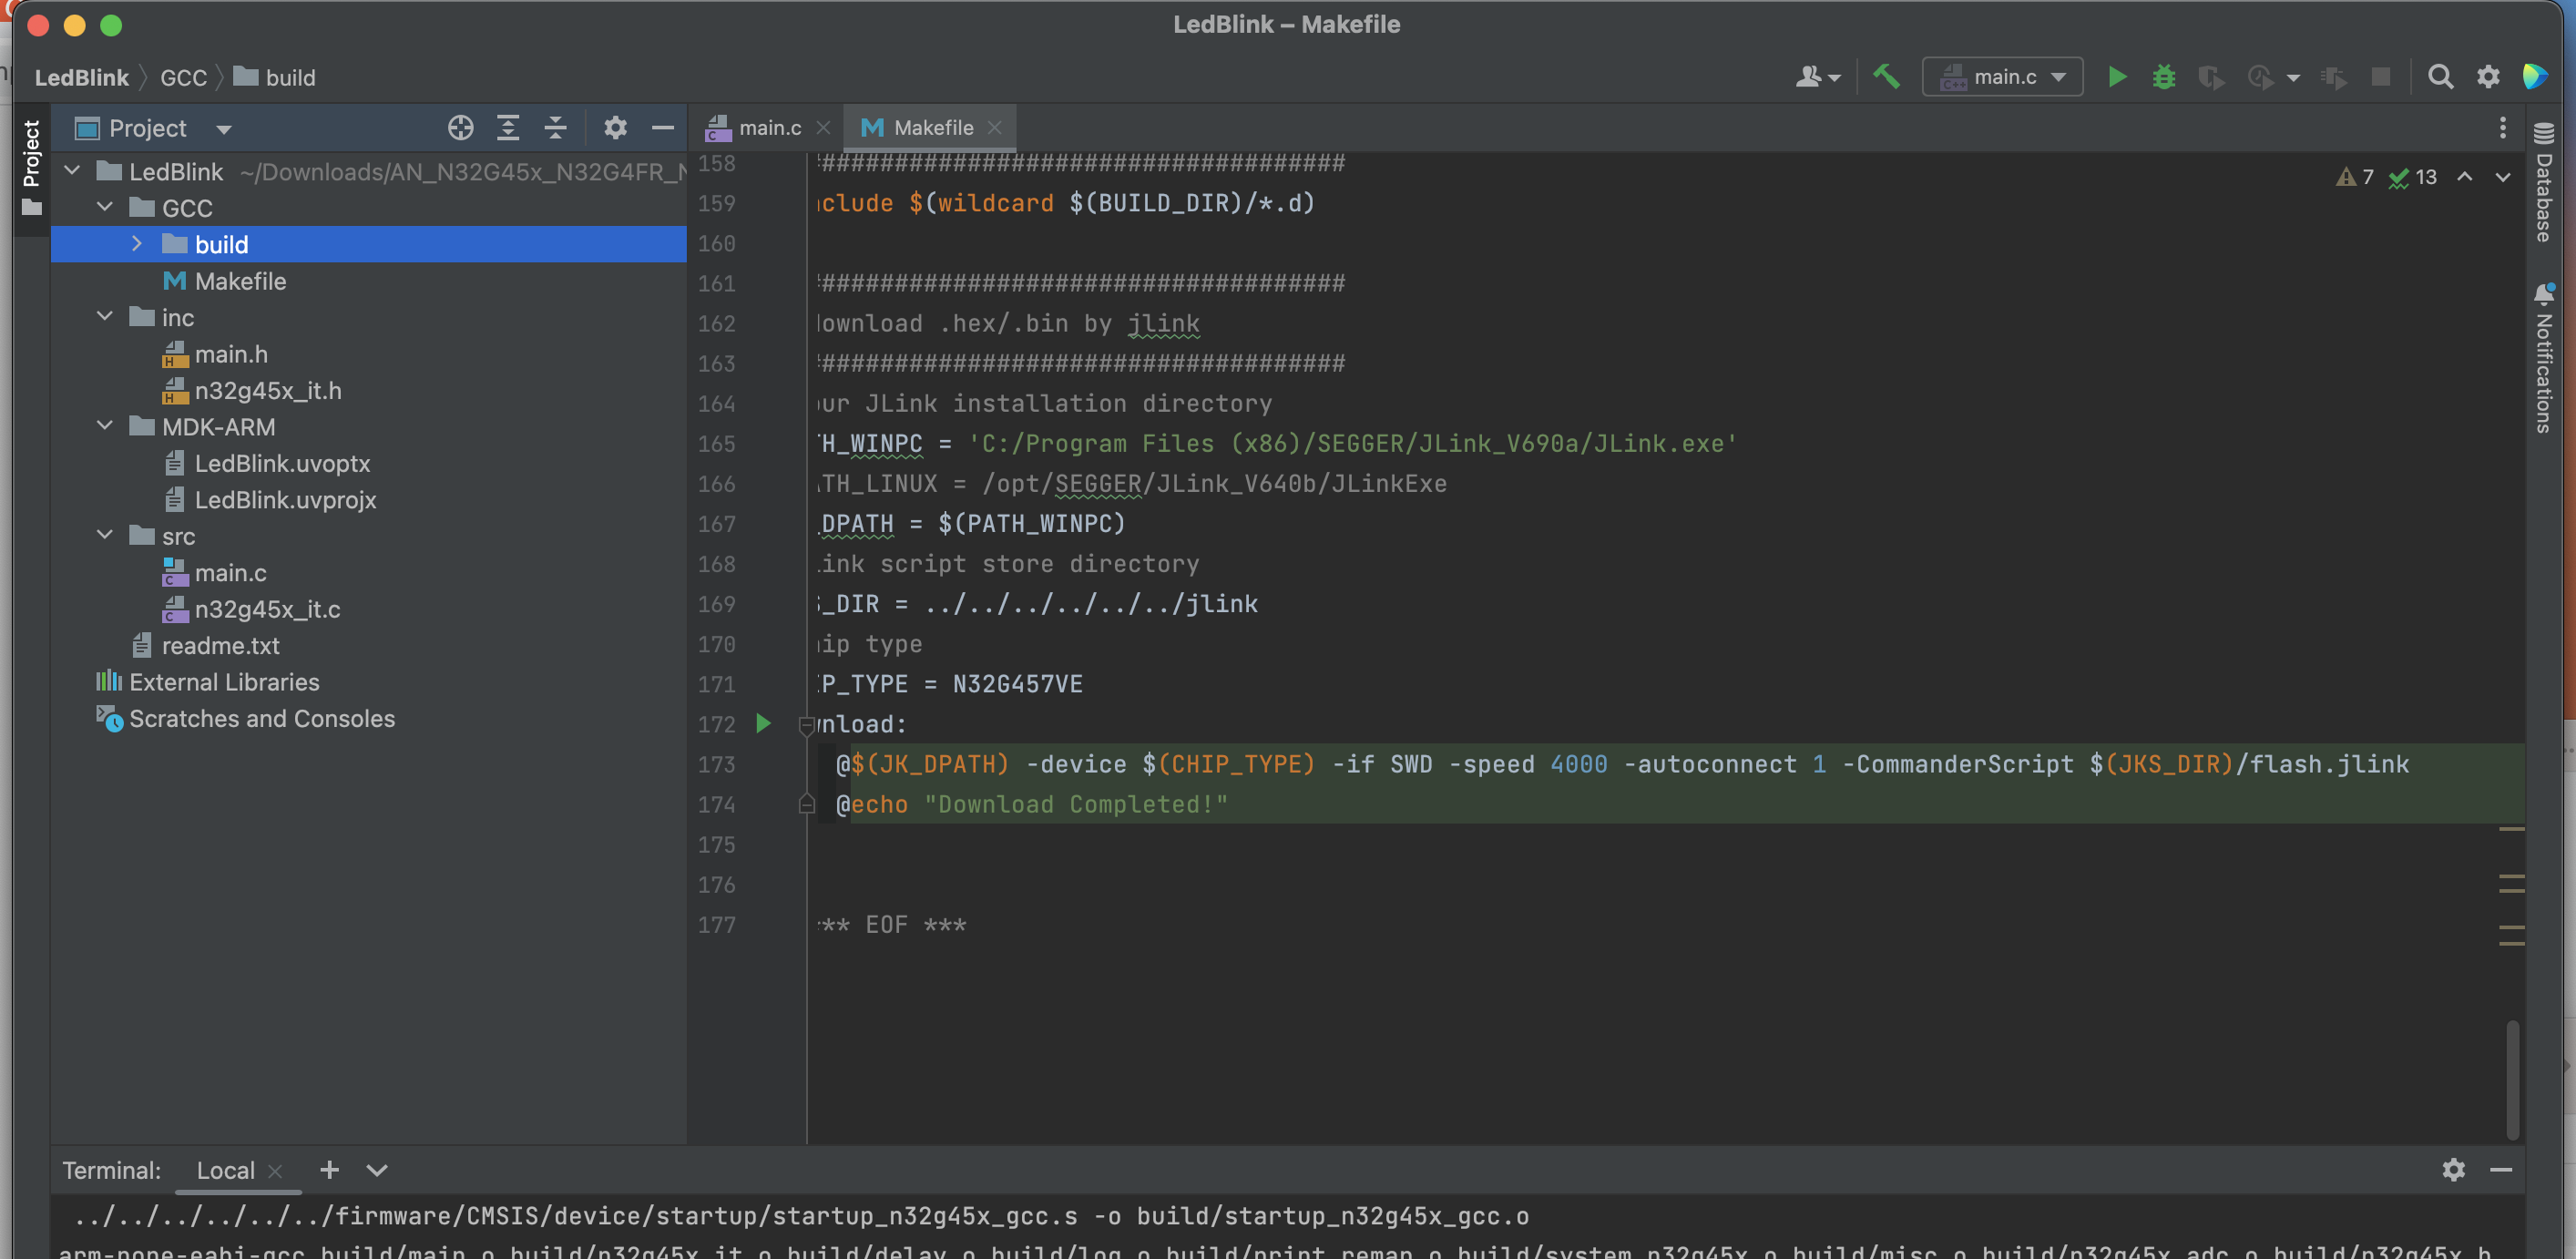The width and height of the screenshot is (2576, 1259).
Task: Click line number 175 in gutter
Action: point(716,844)
